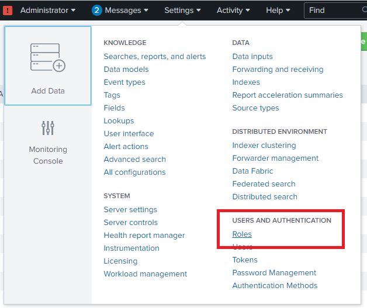Open the Help menu
The width and height of the screenshot is (367, 308).
(278, 10)
